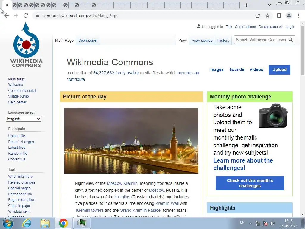Launch Internet Explorer from the taskbar
Screen dimensions: 305x229
[x=26, y=223]
